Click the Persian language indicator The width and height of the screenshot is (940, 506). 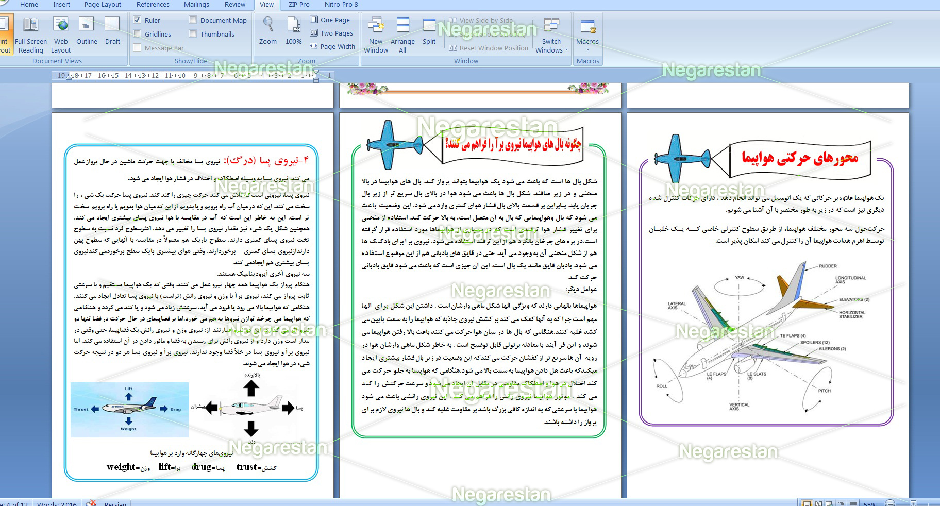(x=115, y=503)
